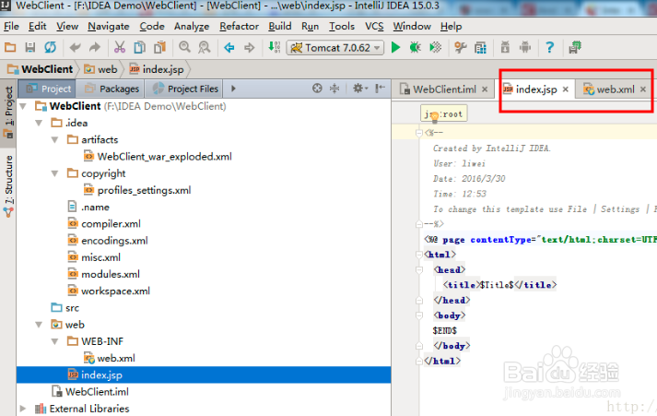Image resolution: width=657 pixels, height=416 pixels.
Task: Run Tomcat with the green play icon
Action: point(395,47)
